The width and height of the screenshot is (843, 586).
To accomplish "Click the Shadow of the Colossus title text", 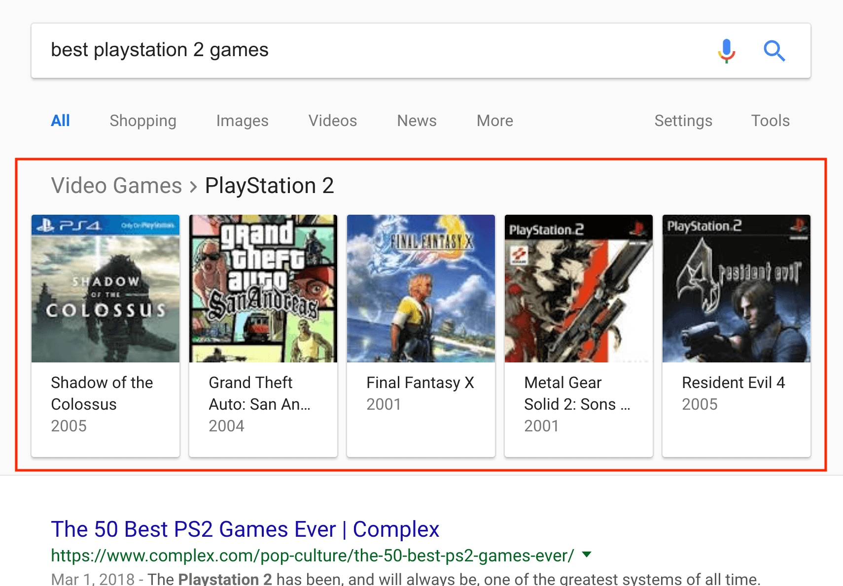I will point(102,393).
